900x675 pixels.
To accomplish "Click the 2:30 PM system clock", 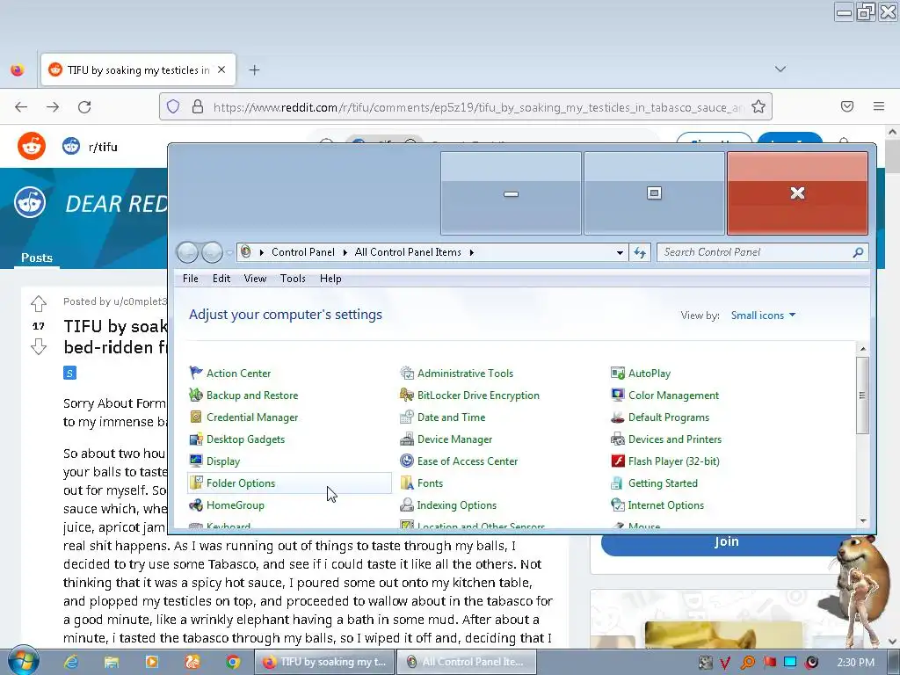I will pos(855,663).
